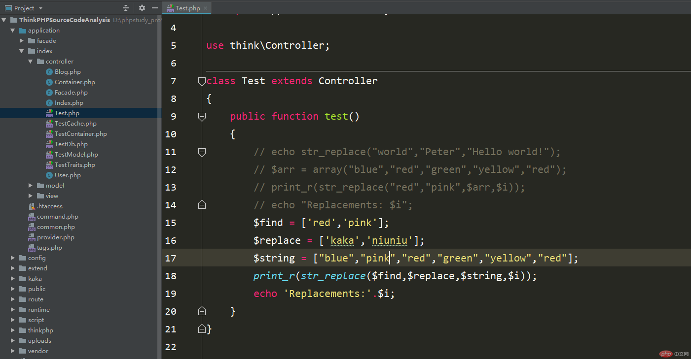The image size is (691, 359).
Task: Hide Project panel with minimize icon
Action: 155,8
